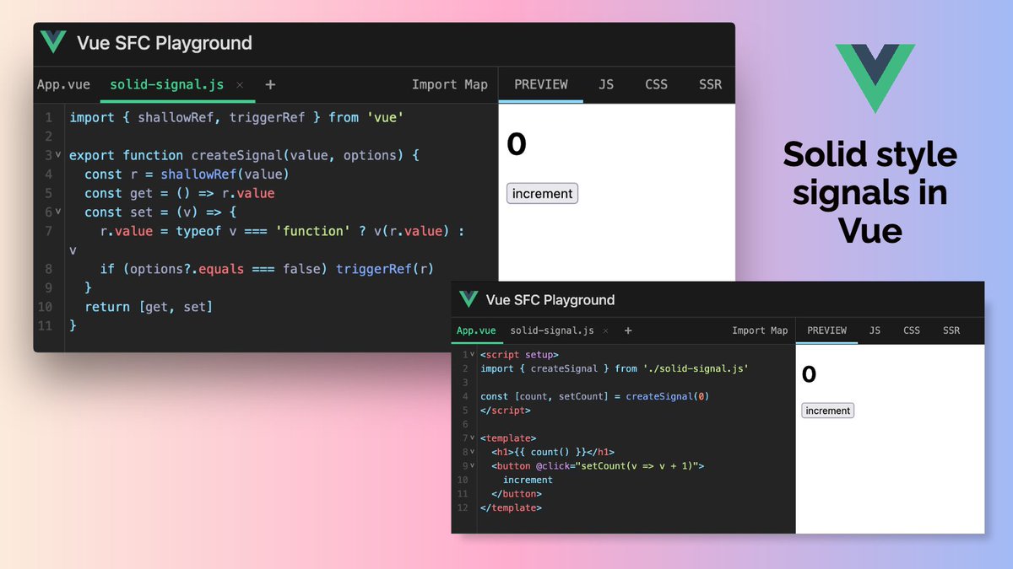
Task: Click '<template>' opening line in bottom editor
Action: tap(508, 438)
